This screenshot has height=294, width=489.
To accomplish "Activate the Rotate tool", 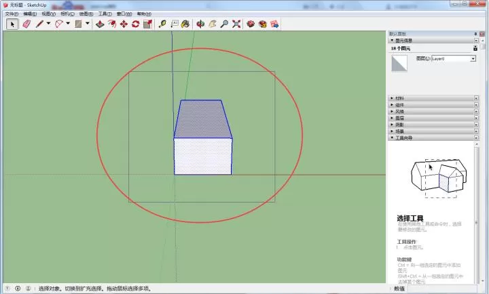I will point(136,24).
